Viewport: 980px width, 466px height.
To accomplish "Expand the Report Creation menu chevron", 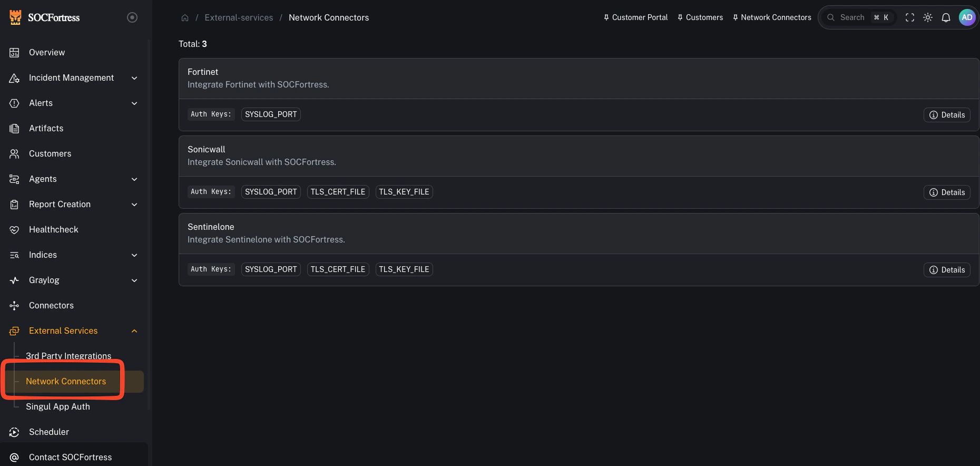I will click(x=134, y=205).
